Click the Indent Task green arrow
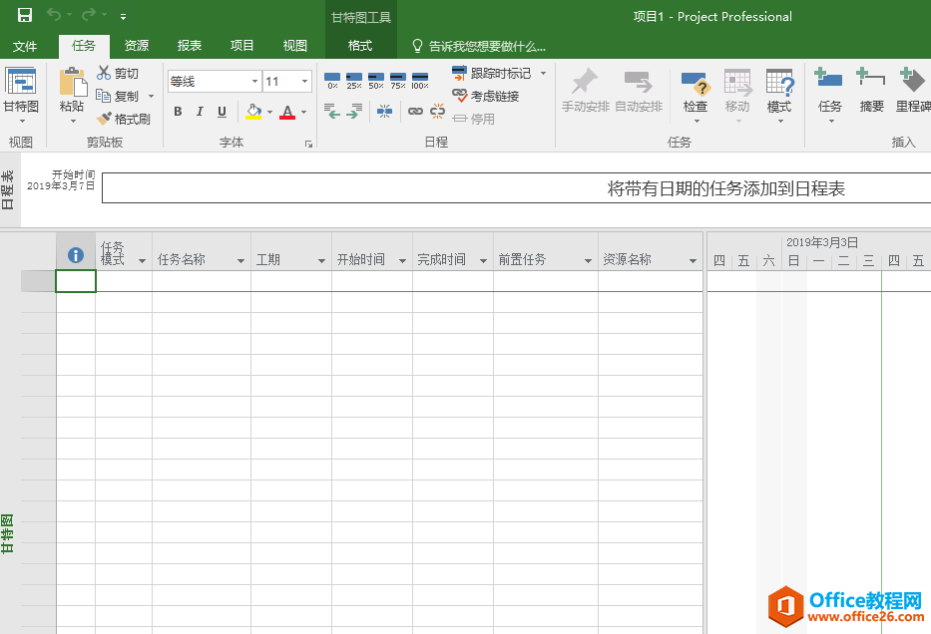 tap(353, 112)
